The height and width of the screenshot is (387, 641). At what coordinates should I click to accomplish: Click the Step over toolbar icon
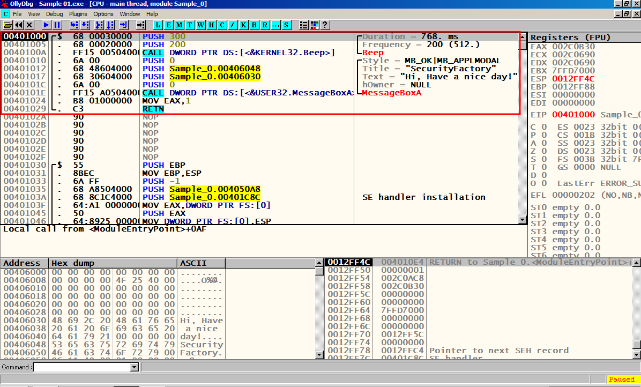(x=85, y=25)
